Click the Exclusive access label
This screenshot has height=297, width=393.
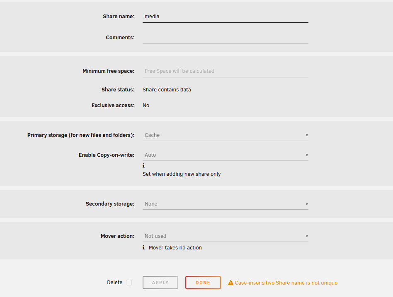pos(113,105)
